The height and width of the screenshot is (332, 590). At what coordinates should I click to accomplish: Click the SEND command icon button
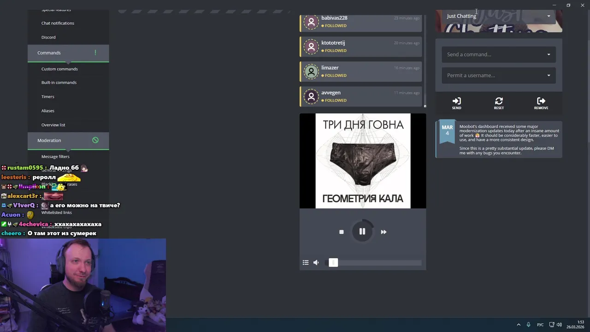coord(456,103)
